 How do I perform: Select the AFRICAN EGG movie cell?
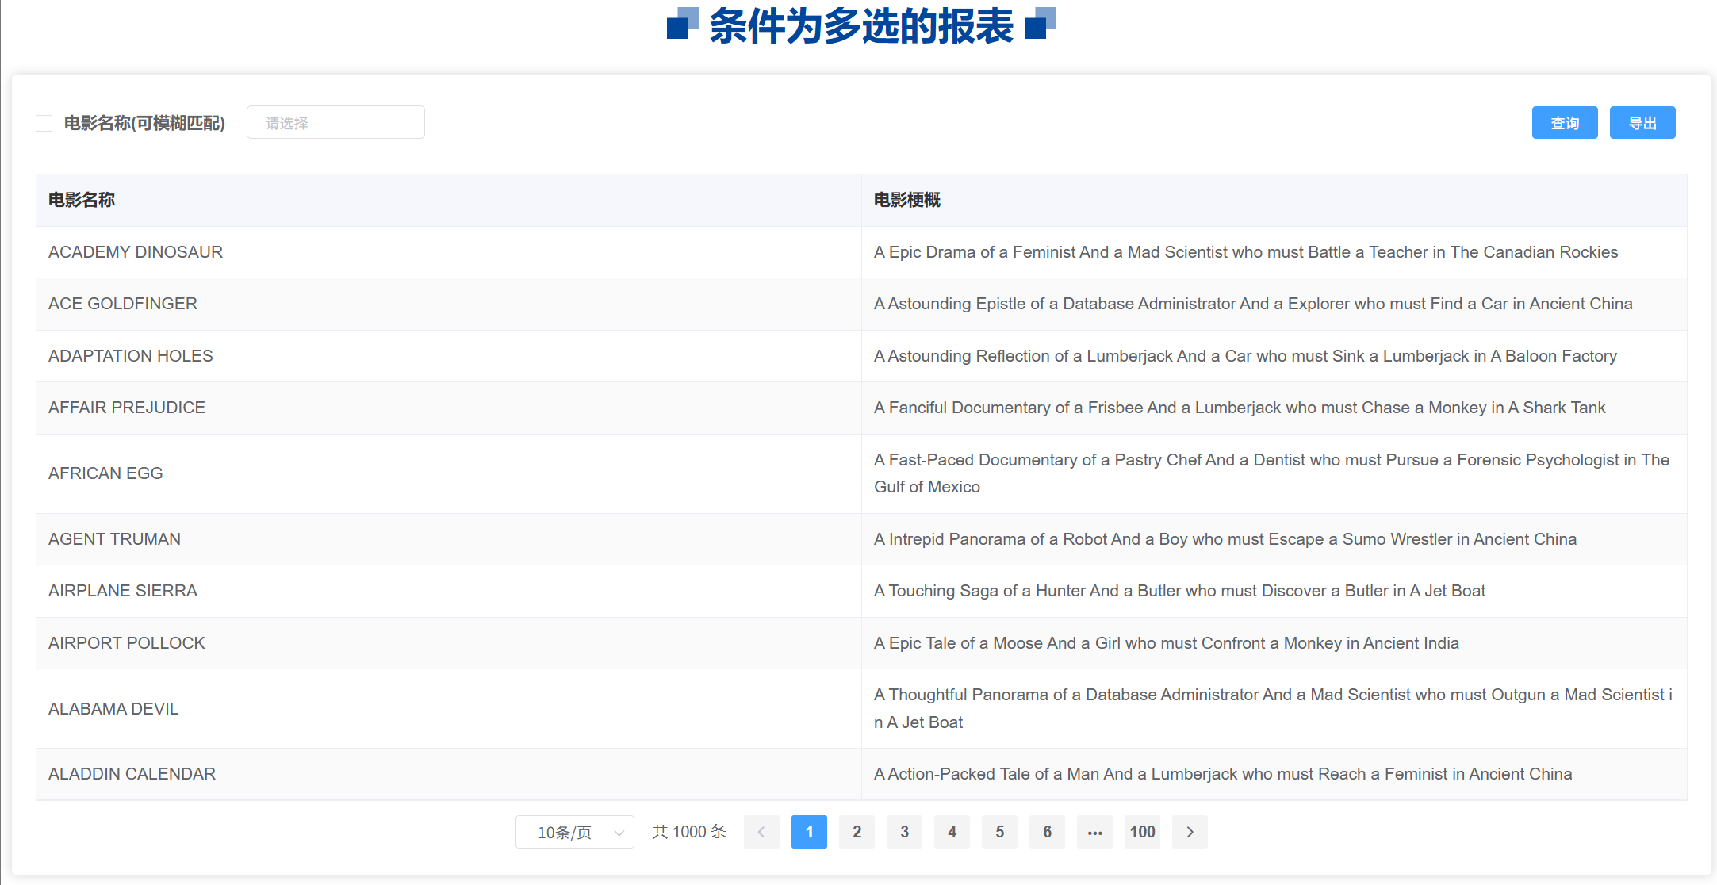coord(105,473)
